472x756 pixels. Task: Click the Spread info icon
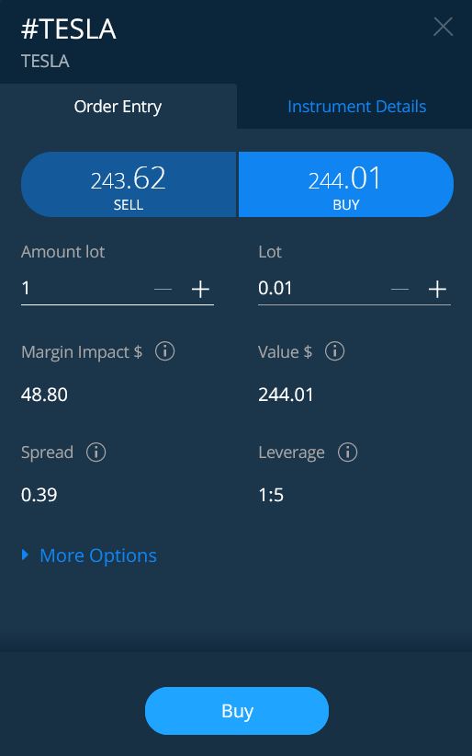coord(96,452)
